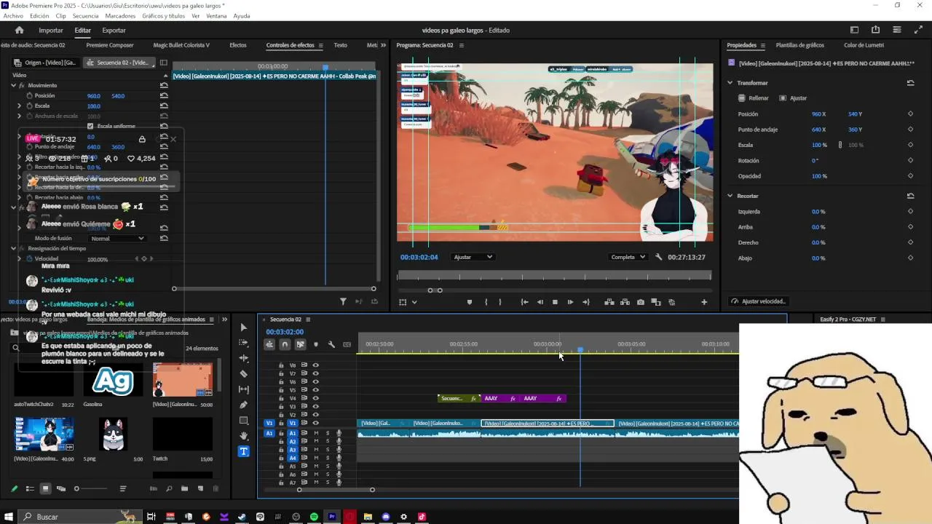Collapse Recortar section in Propiedades
The height and width of the screenshot is (524, 932).
pos(730,196)
